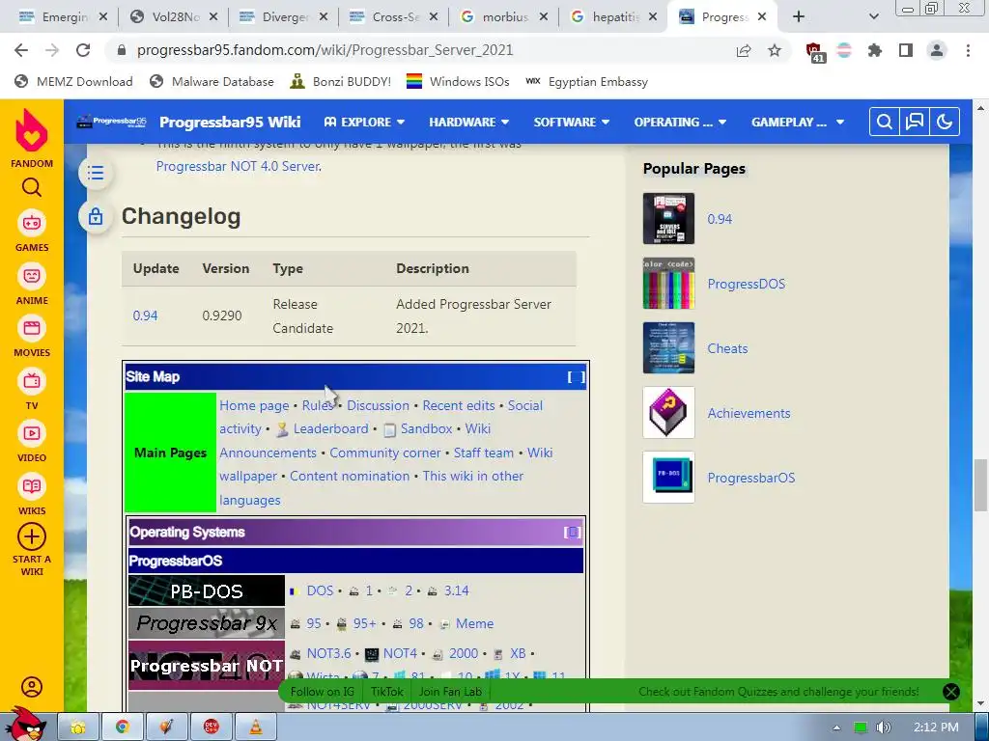This screenshot has width=989, height=741.
Task: Click the taskbar volume speaker icon
Action: [884, 727]
